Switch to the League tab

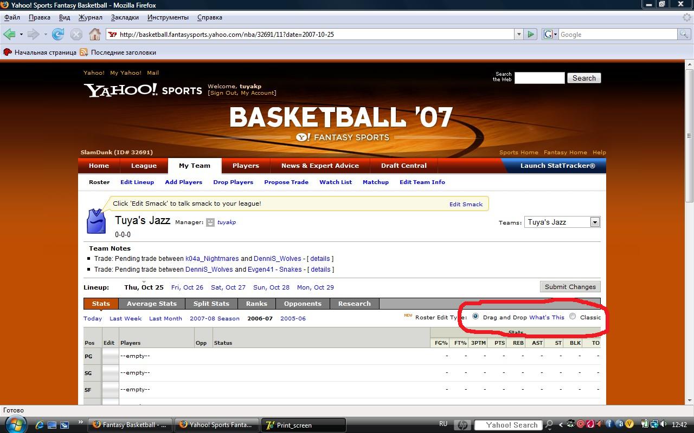coord(144,166)
